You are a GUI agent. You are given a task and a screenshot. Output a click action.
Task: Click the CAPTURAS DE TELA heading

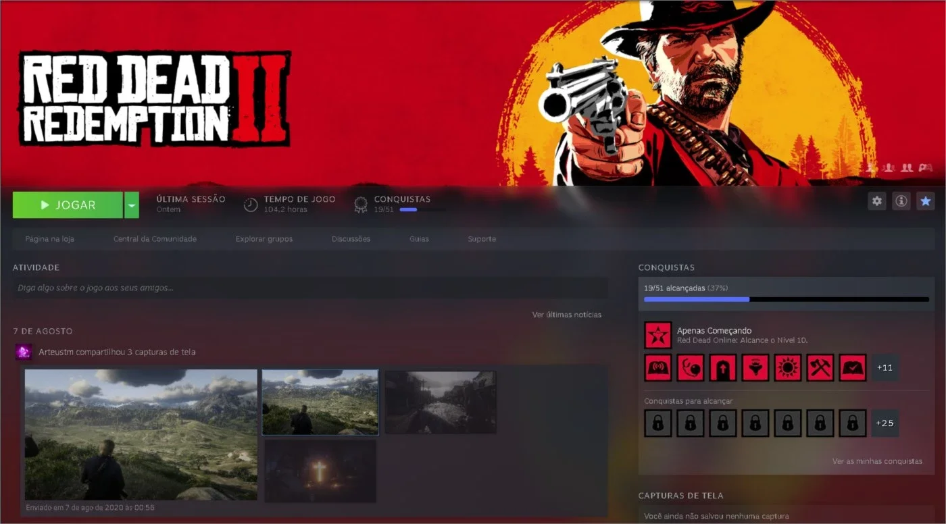(680, 496)
